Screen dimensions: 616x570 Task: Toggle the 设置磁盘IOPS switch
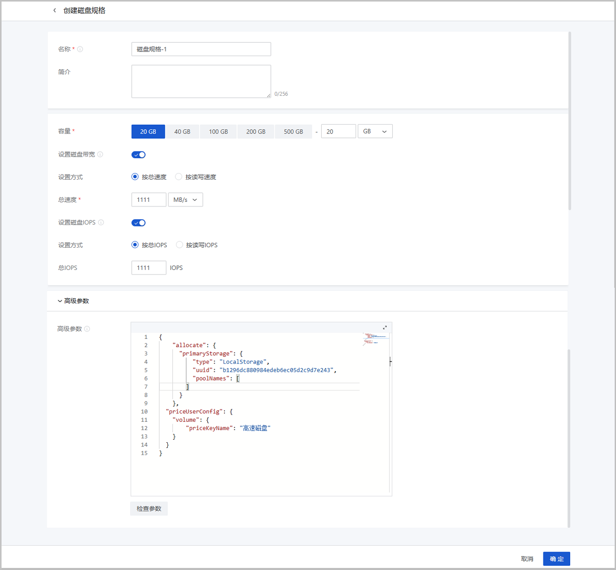pos(138,223)
